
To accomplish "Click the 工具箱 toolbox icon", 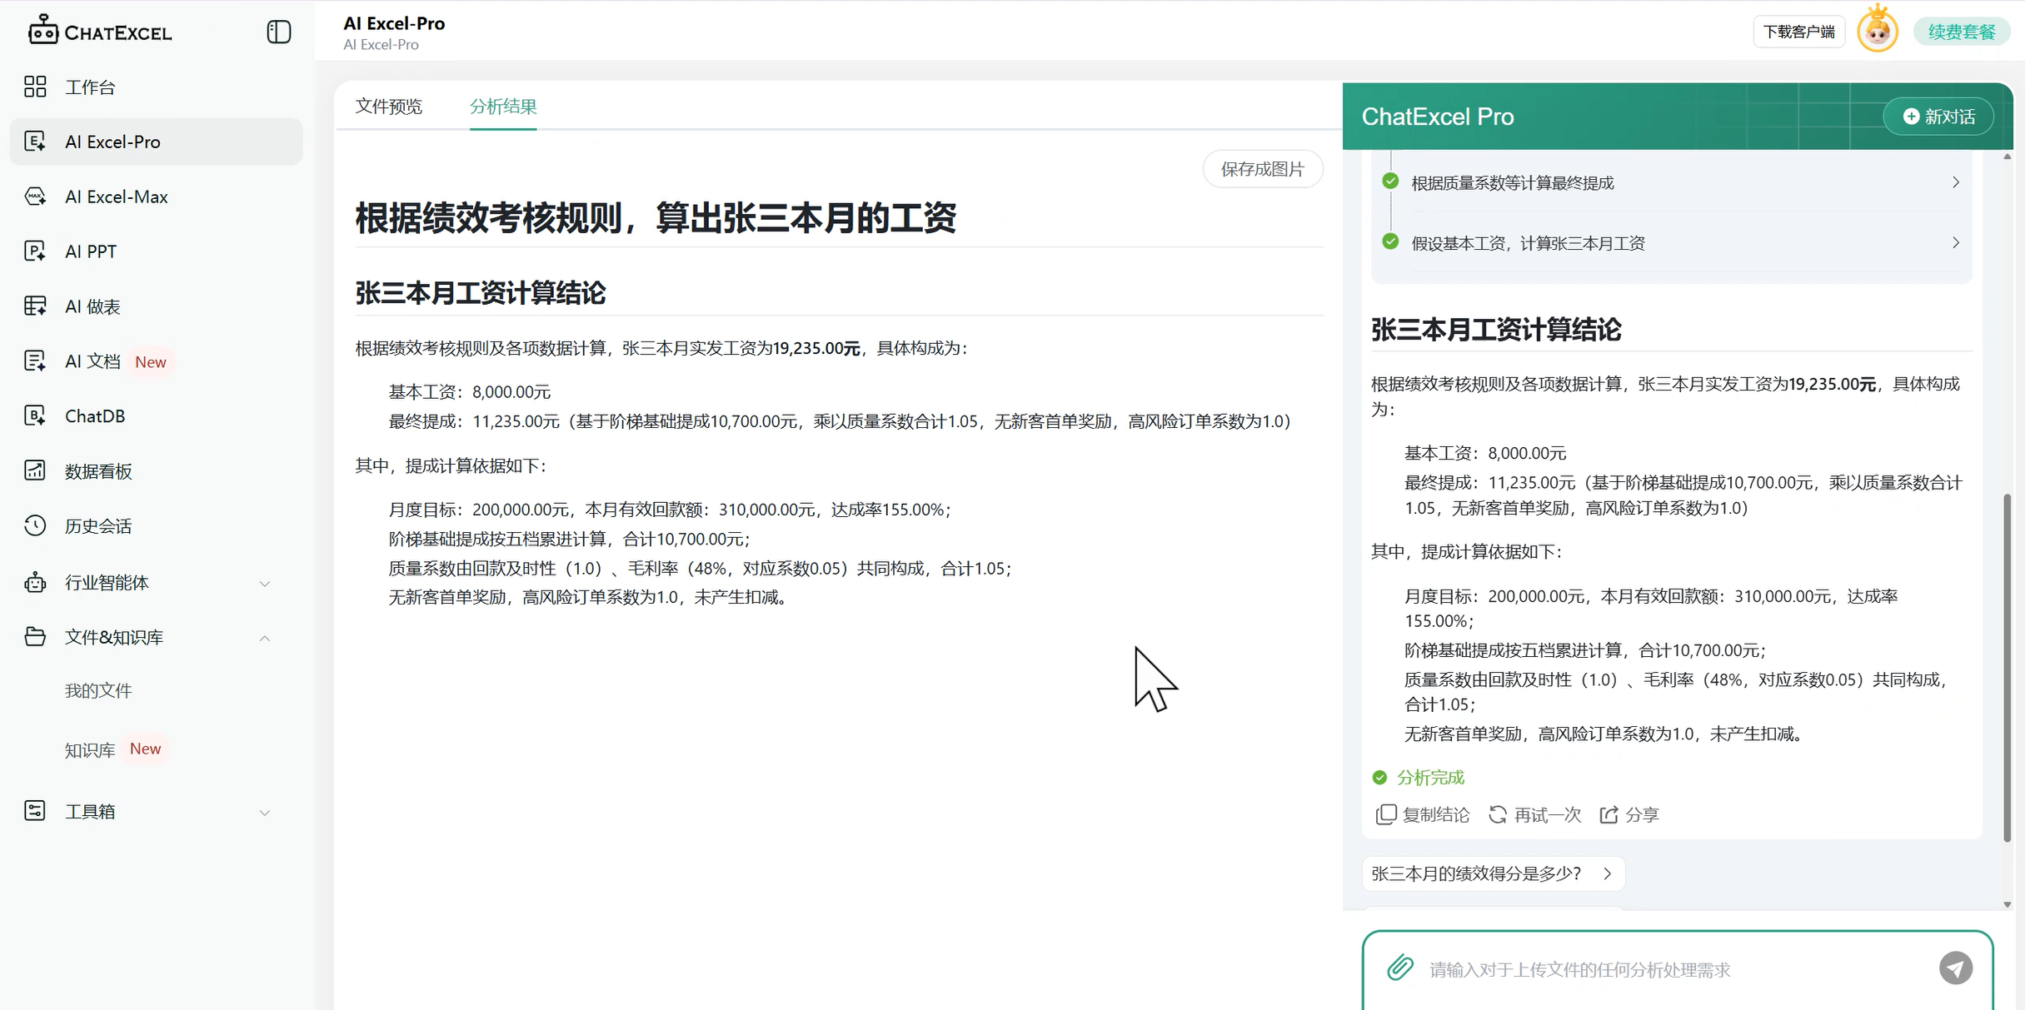I will [x=35, y=811].
